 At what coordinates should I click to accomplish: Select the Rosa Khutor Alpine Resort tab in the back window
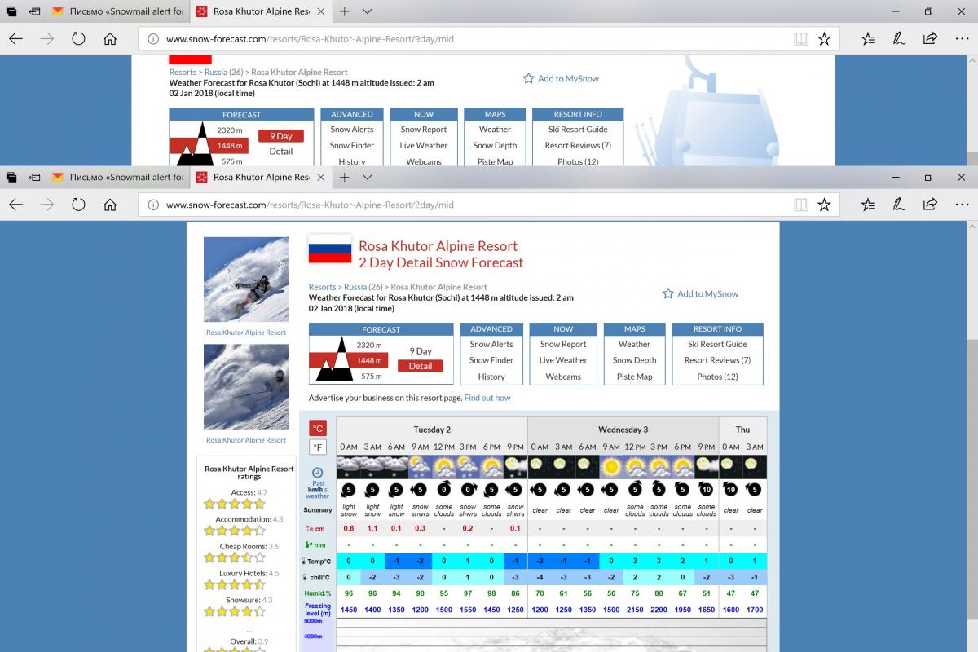tap(261, 11)
